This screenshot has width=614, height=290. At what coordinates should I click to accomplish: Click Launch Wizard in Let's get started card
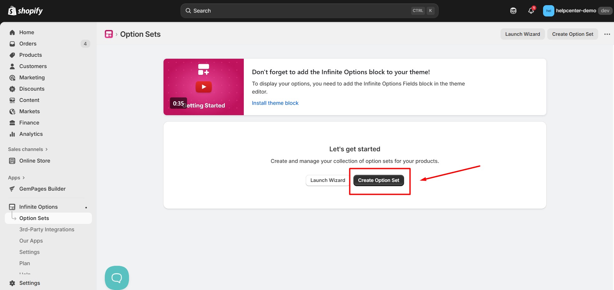click(328, 180)
